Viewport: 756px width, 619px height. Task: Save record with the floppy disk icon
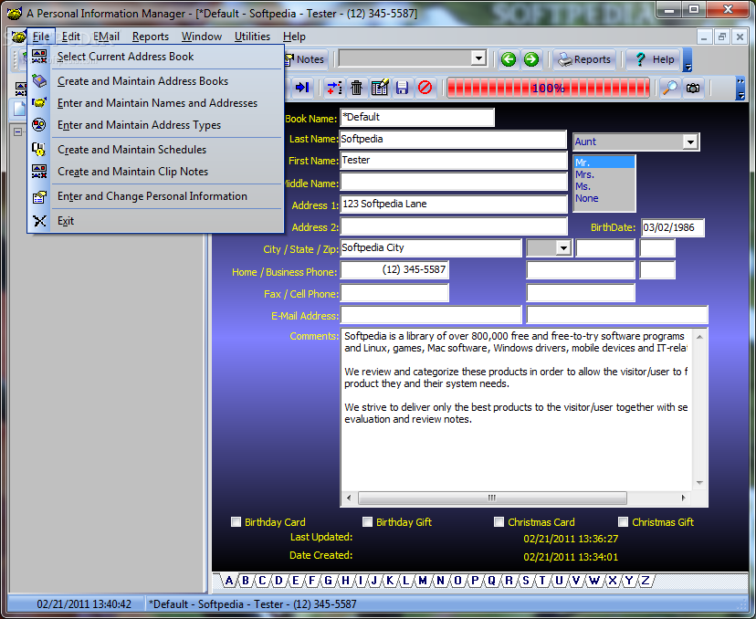[402, 88]
